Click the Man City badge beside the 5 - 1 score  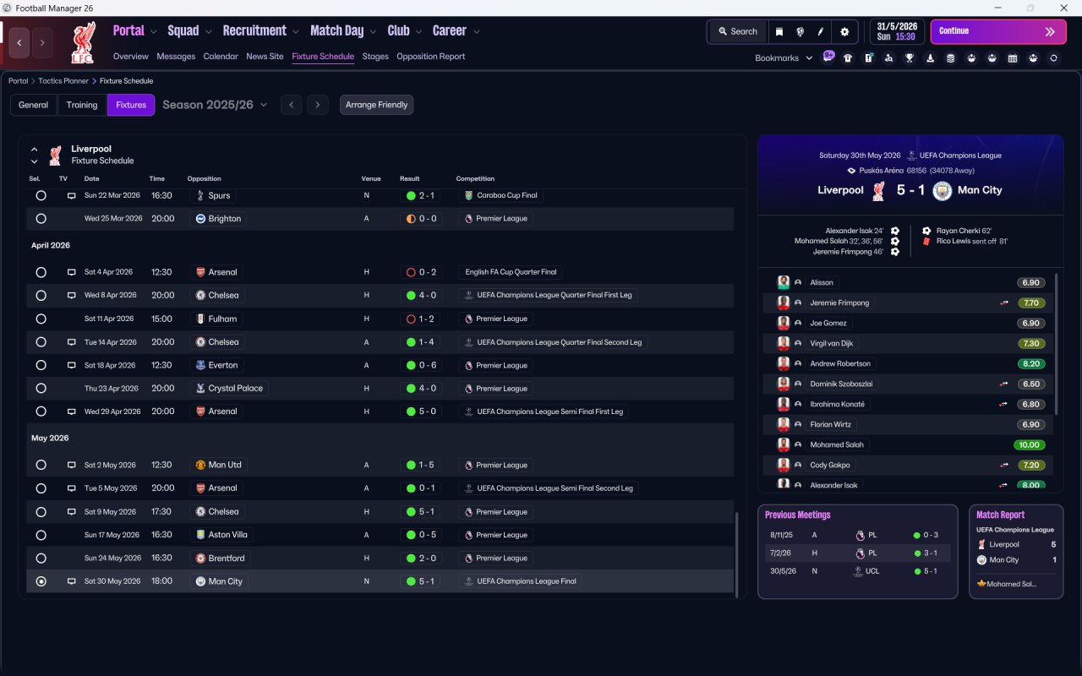tap(942, 191)
